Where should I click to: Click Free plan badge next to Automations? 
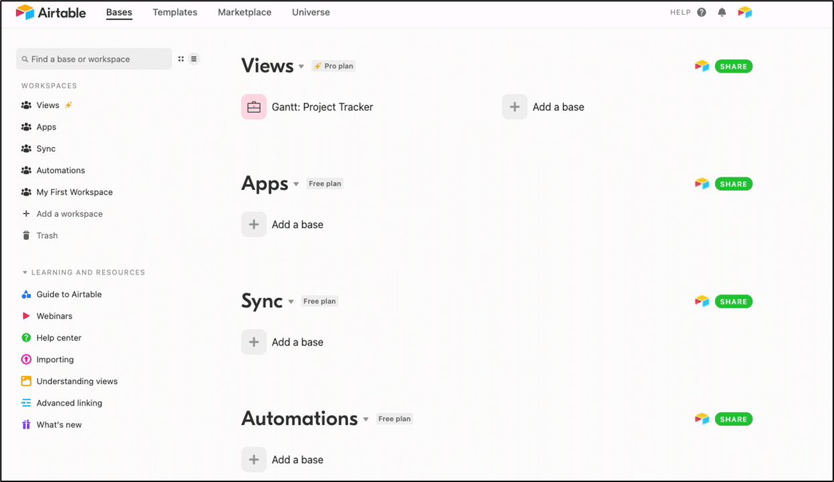tap(394, 419)
